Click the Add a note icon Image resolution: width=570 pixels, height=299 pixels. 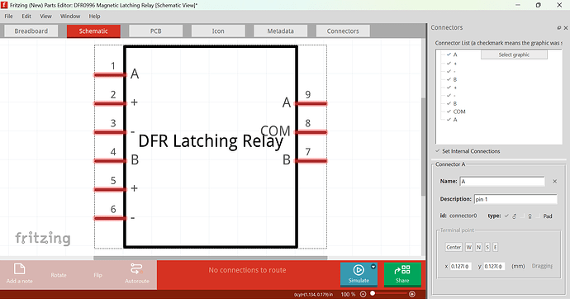[x=19, y=268]
